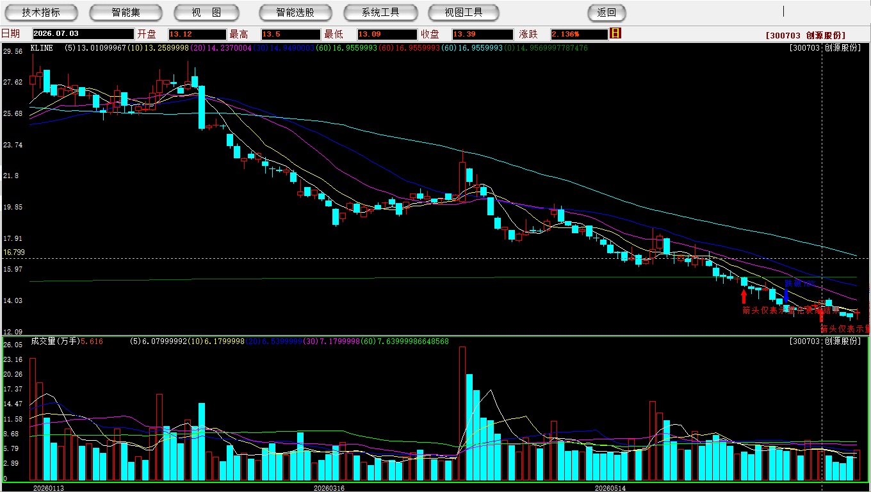
Task: Open the 智能集 button
Action: point(126,12)
